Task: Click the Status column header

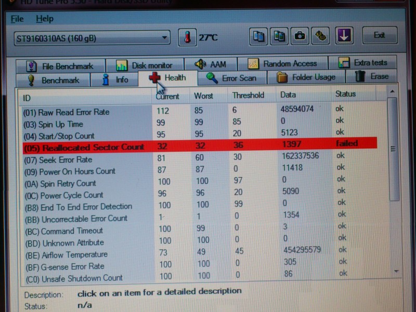Action: point(354,94)
